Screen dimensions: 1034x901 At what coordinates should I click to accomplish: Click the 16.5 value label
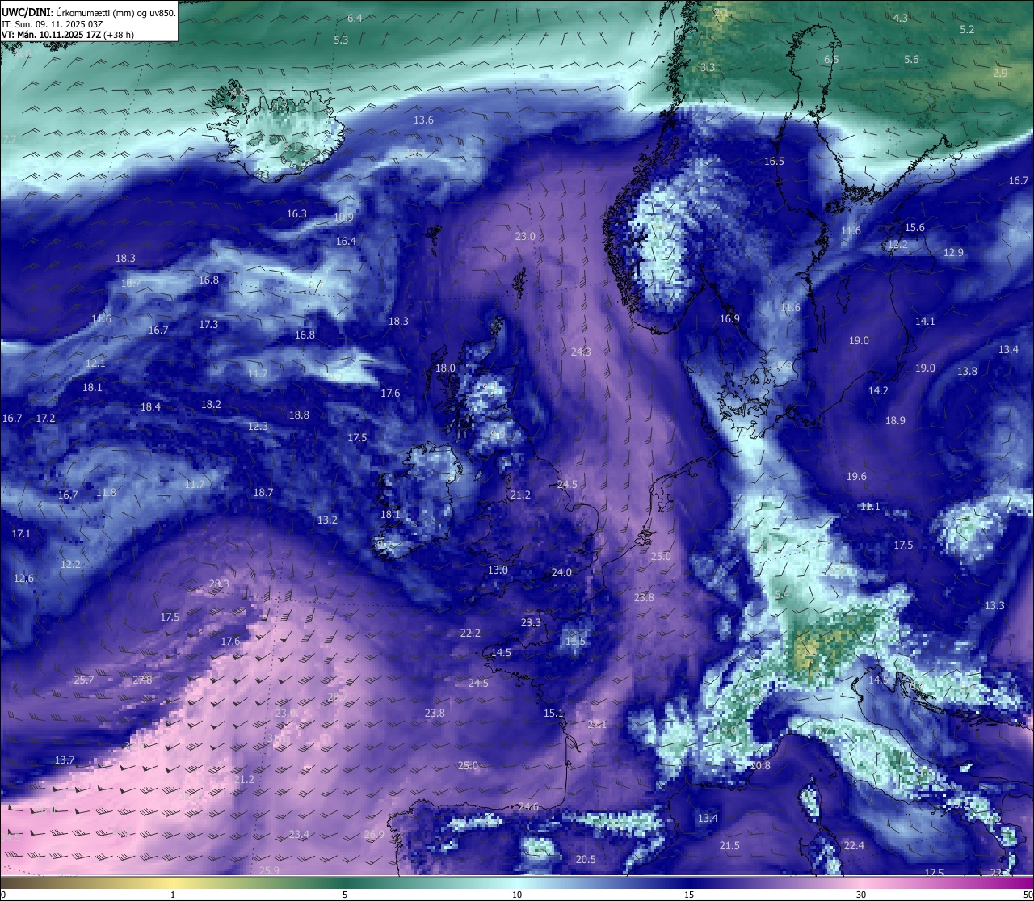point(774,161)
